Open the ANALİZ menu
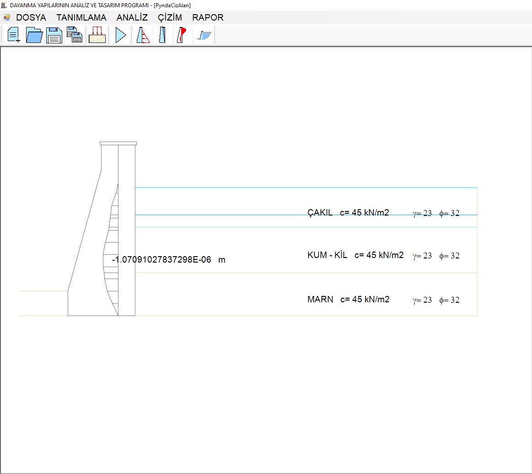 tap(132, 17)
